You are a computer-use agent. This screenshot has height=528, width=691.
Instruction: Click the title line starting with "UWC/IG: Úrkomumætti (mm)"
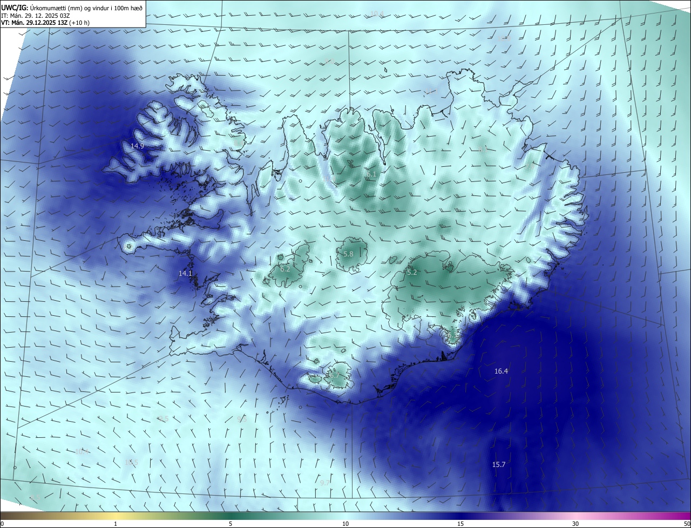[72, 8]
